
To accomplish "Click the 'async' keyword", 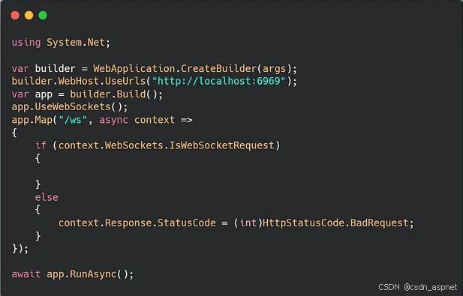I will (x=113, y=121).
